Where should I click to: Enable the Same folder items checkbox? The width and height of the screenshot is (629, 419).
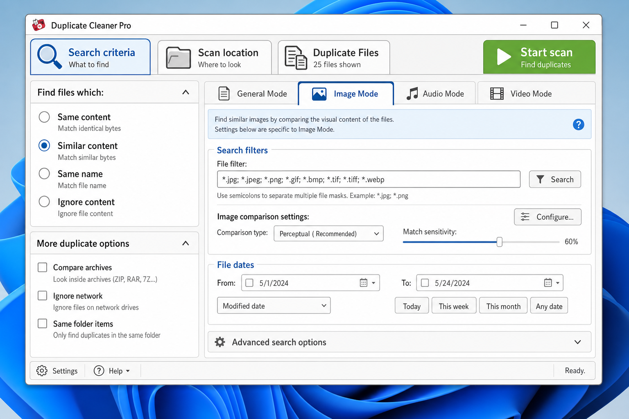42,323
